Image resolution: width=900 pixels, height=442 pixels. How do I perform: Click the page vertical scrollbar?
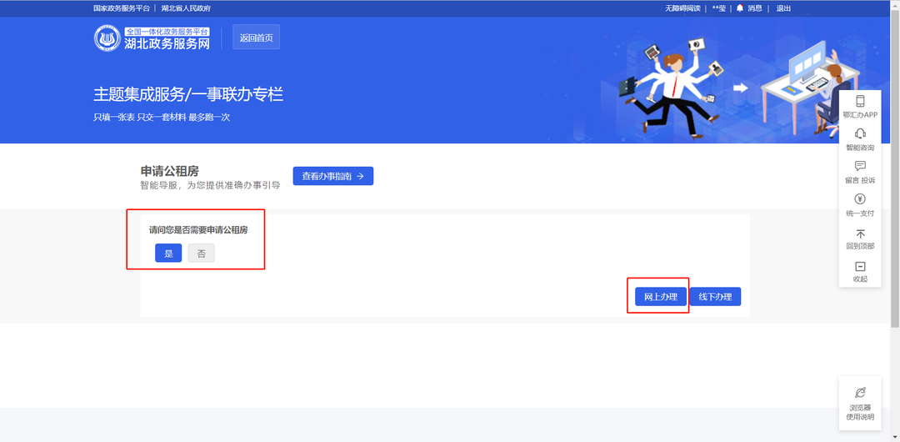tap(895, 167)
